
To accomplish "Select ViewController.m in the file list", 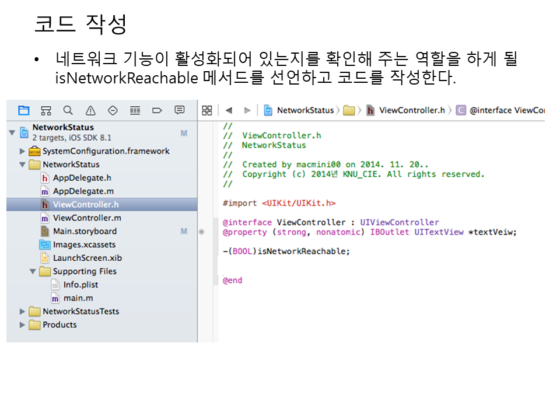I will point(86,218).
